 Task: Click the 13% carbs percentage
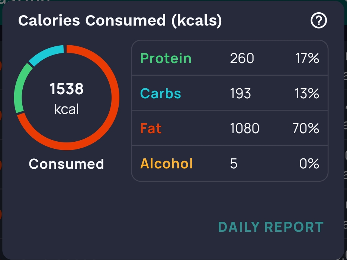click(x=307, y=93)
